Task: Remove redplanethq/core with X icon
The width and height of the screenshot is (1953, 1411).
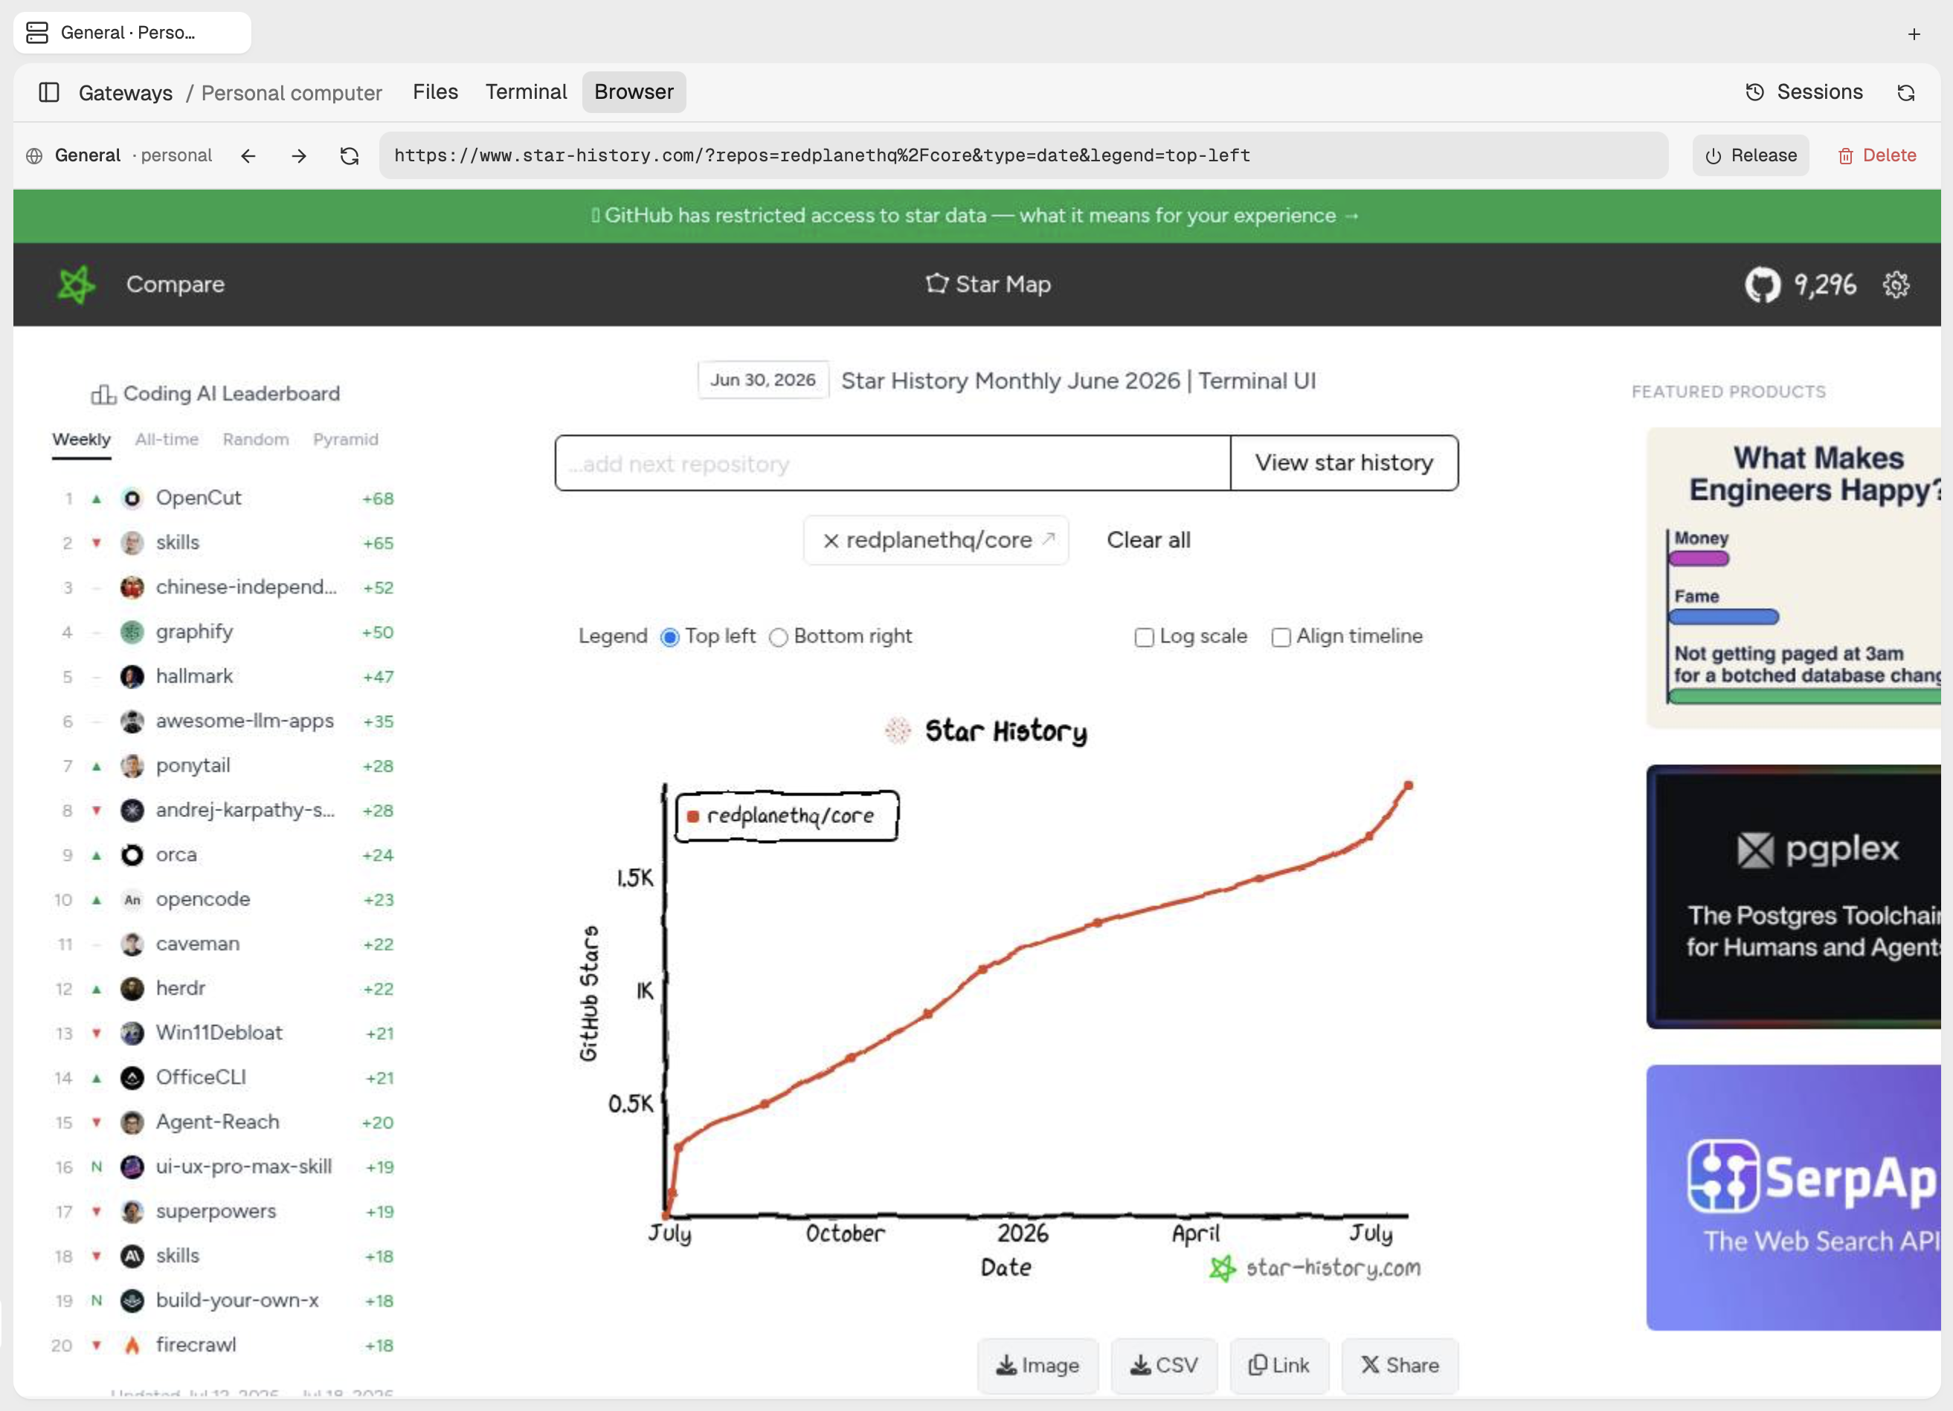Action: (830, 540)
